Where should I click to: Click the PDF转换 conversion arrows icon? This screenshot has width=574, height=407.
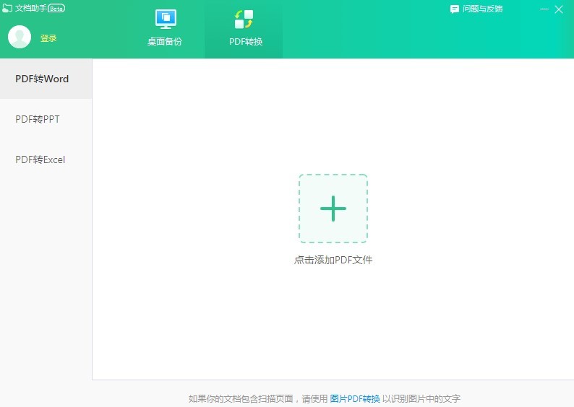click(244, 19)
